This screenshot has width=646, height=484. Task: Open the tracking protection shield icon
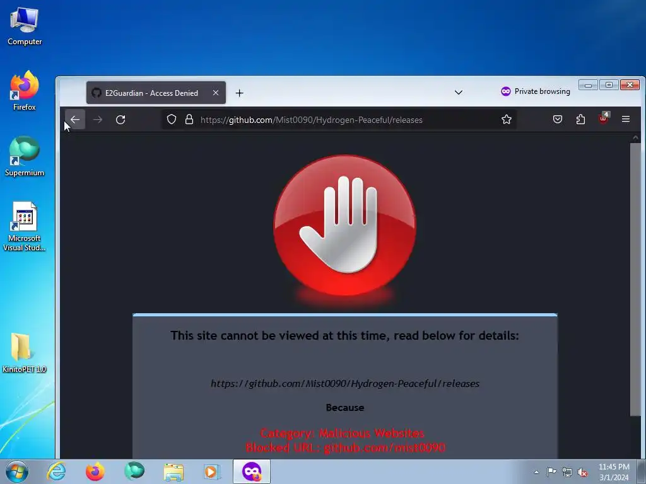point(172,120)
